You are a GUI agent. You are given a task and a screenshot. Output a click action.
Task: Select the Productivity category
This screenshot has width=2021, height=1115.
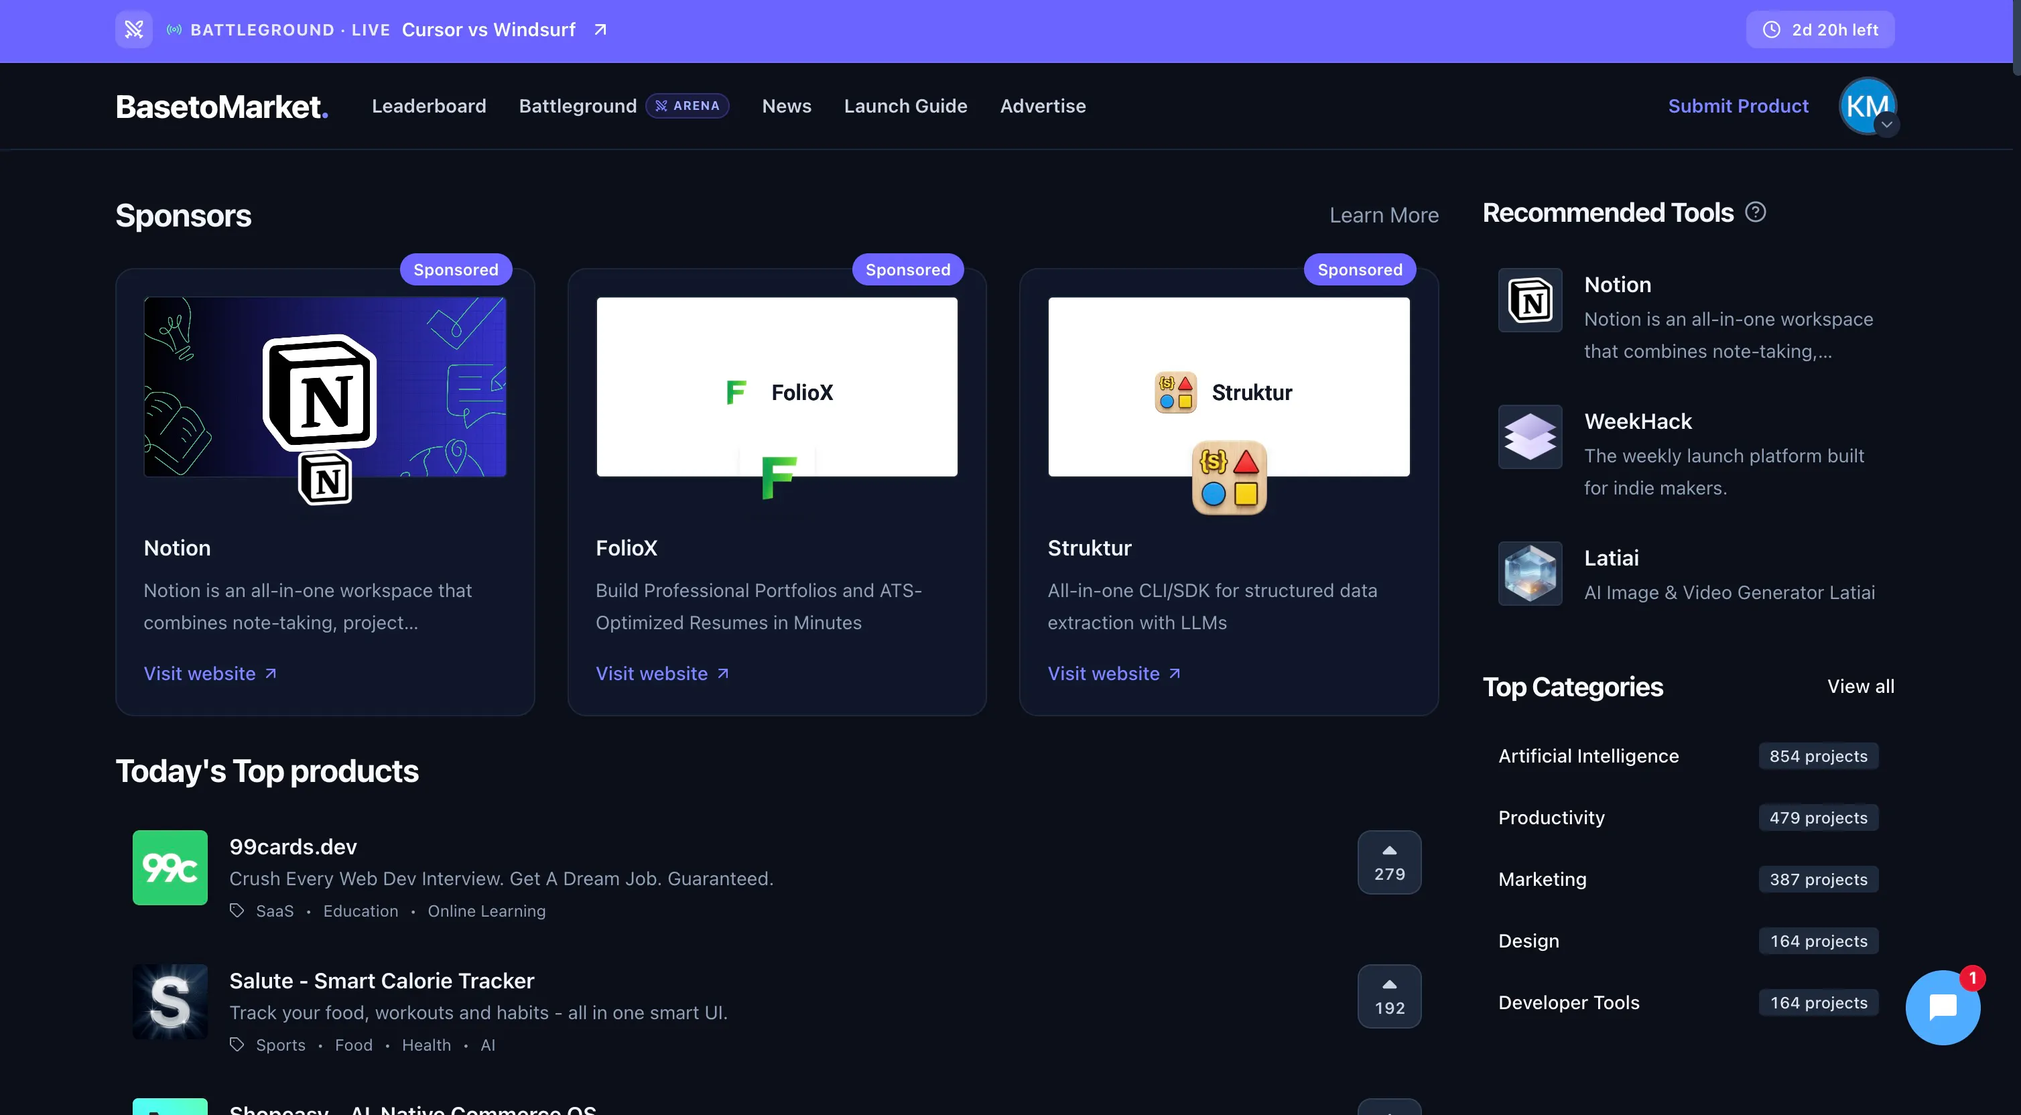pos(1689,817)
